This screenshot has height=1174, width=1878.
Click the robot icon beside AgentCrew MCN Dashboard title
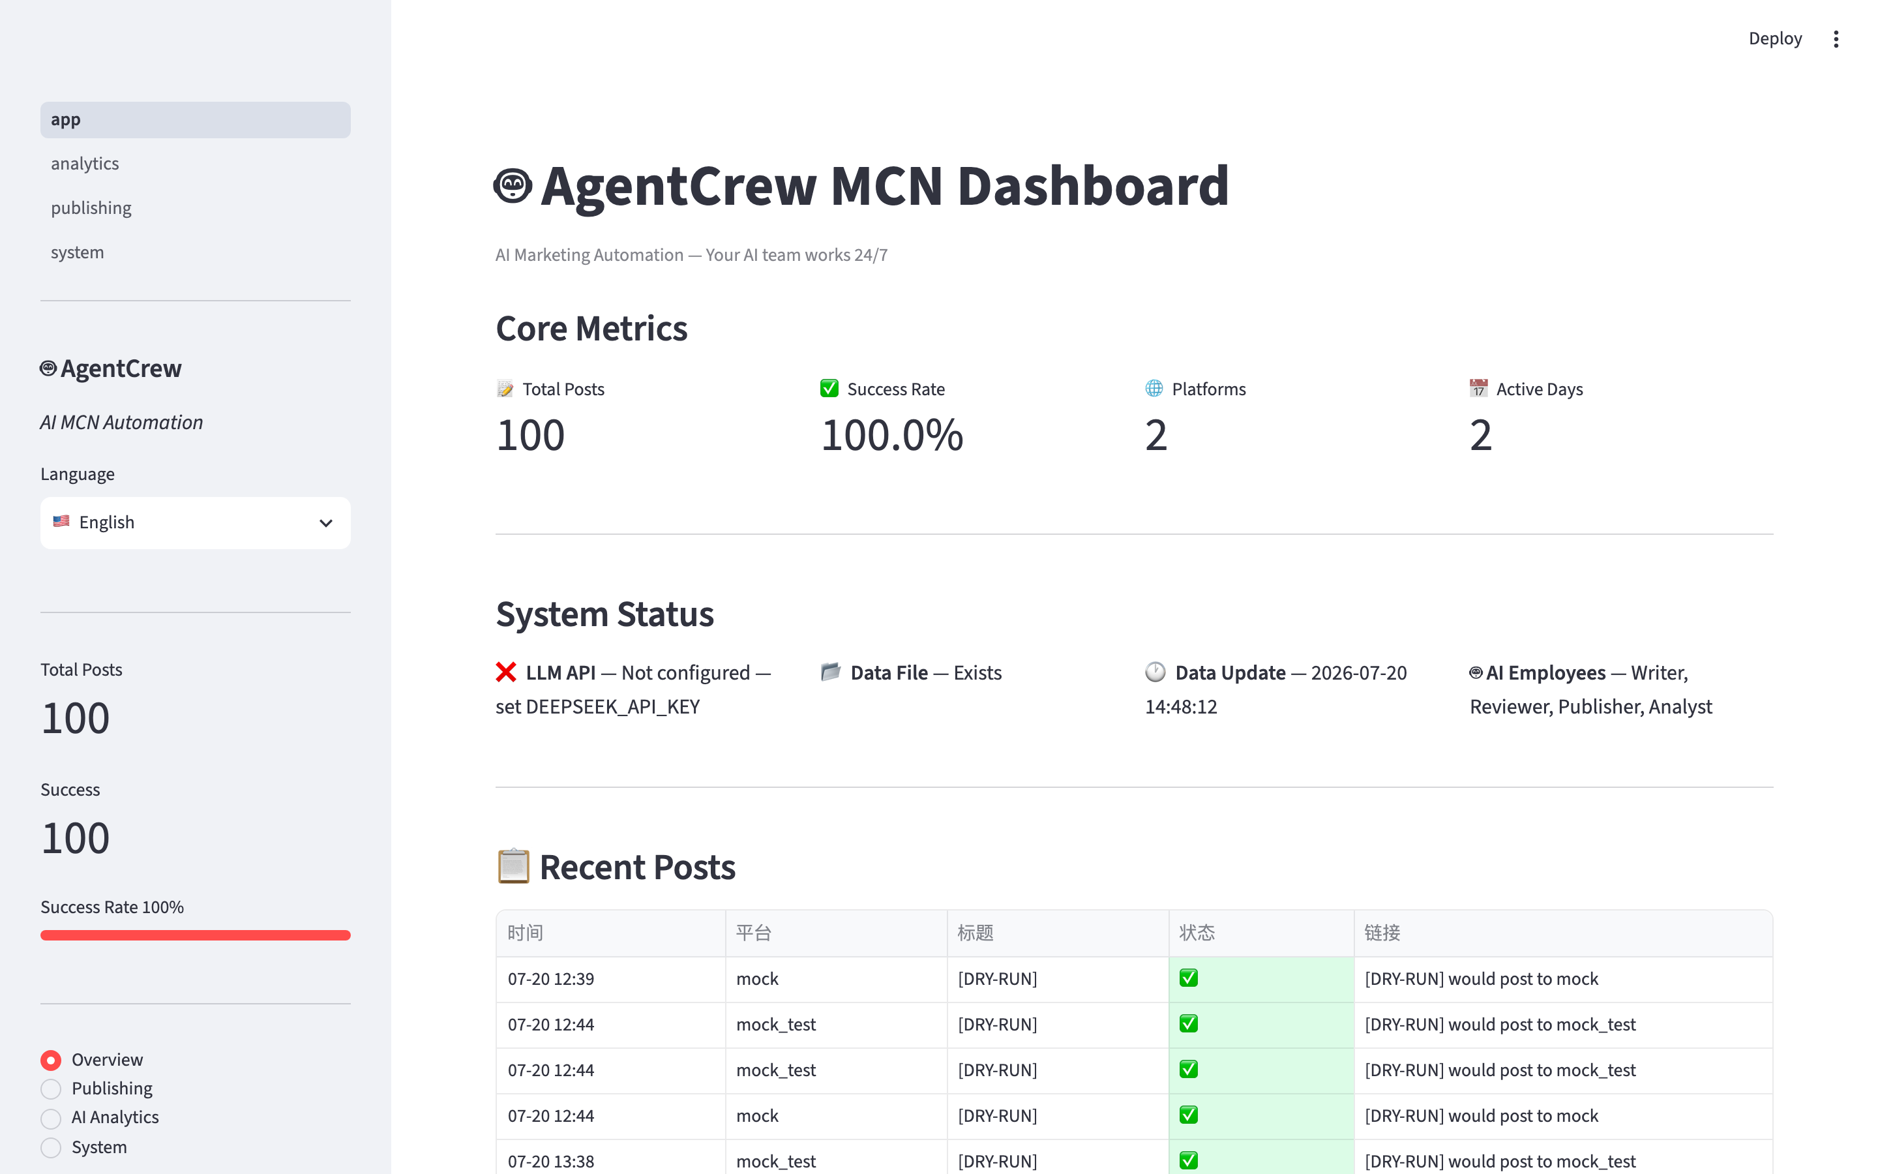point(513,187)
